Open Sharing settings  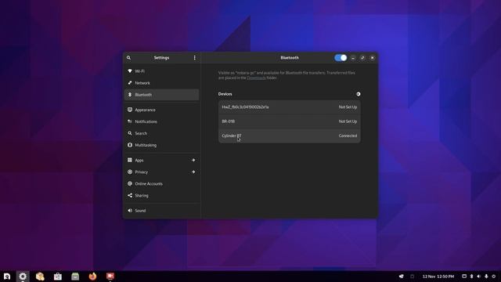(x=162, y=195)
